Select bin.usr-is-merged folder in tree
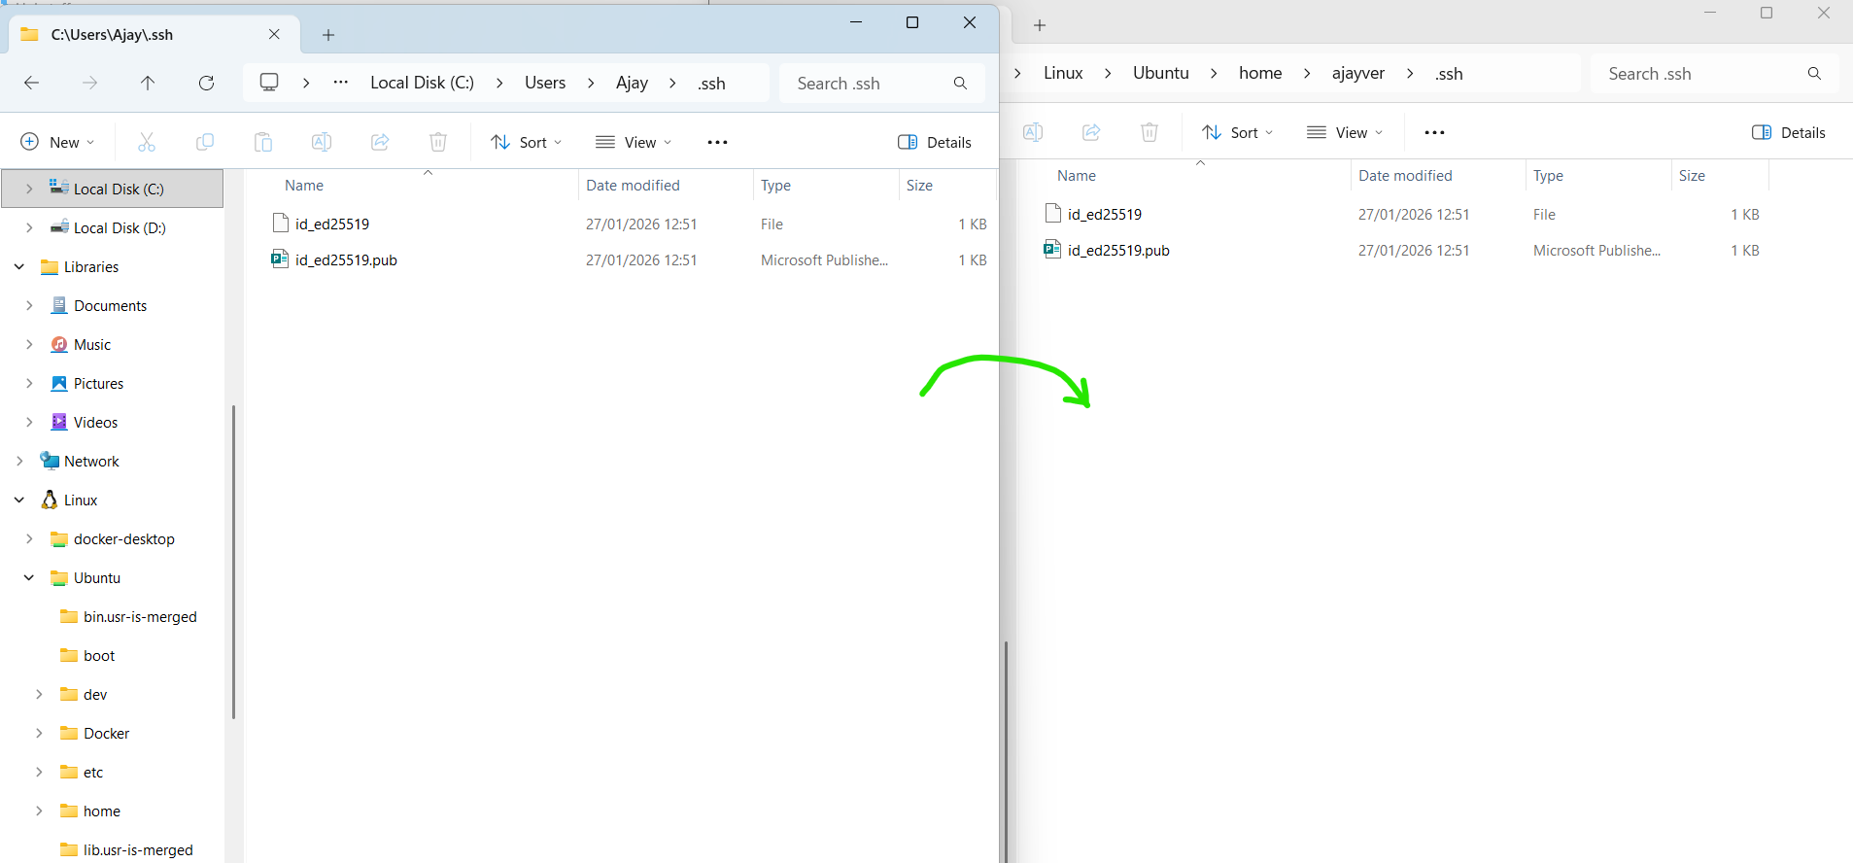1853x863 pixels. tap(140, 616)
